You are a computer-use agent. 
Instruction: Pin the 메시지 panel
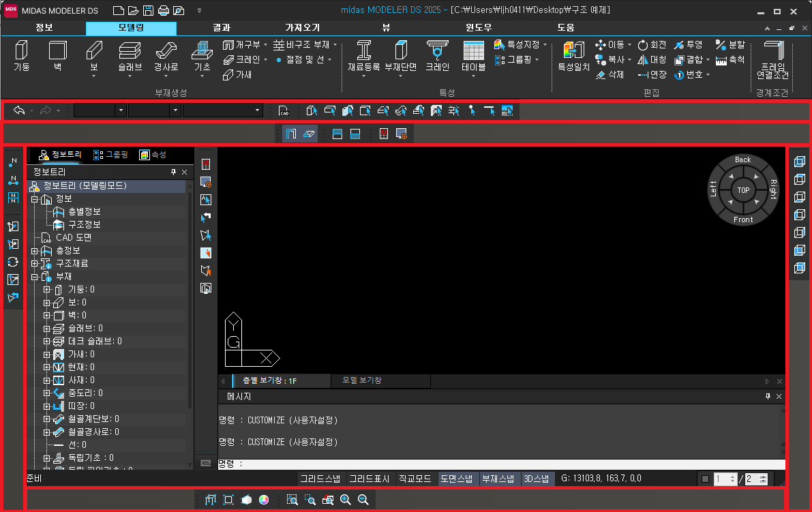768,396
